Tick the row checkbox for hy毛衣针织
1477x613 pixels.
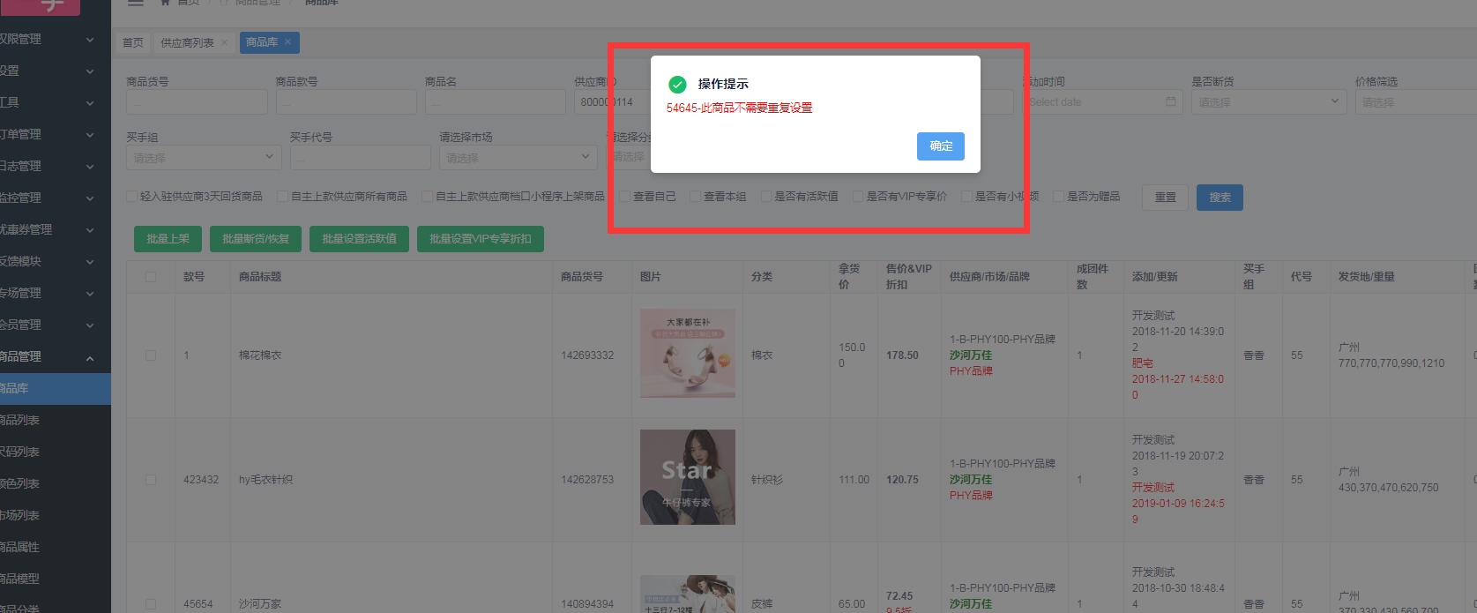click(151, 480)
